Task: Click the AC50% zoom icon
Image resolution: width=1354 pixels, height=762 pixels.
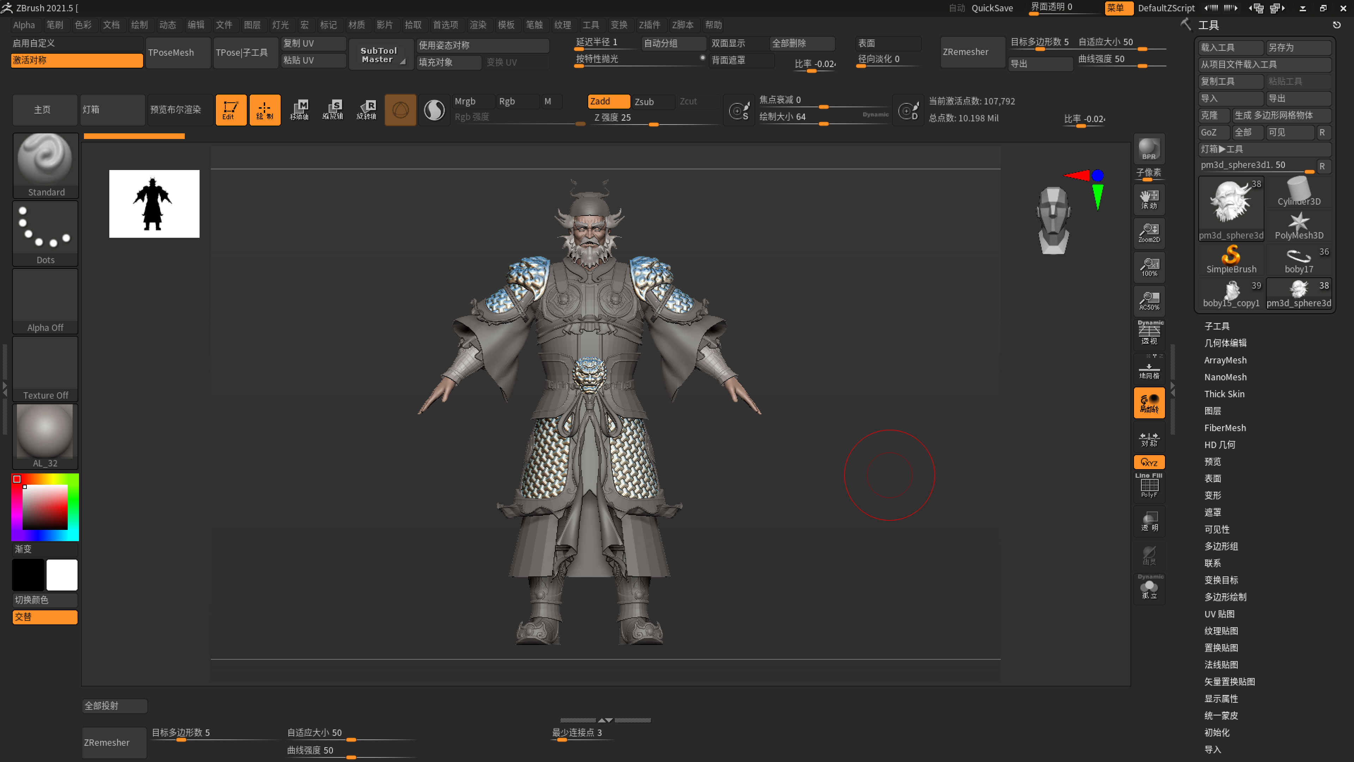Action: coord(1149,300)
